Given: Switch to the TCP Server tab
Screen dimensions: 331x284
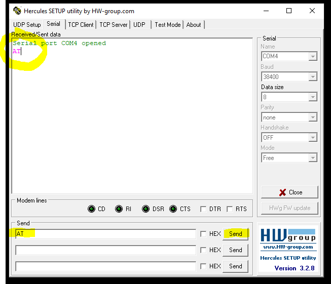Looking at the screenshot, I should pos(114,25).
